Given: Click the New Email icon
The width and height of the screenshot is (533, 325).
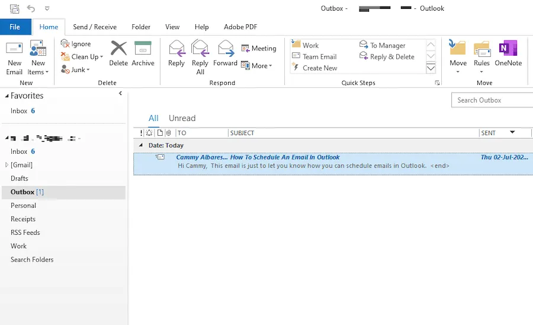Looking at the screenshot, I should click(14, 49).
